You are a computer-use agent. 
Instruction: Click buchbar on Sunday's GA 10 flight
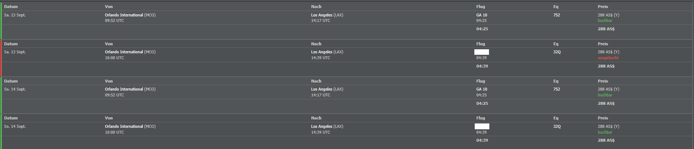pos(605,95)
